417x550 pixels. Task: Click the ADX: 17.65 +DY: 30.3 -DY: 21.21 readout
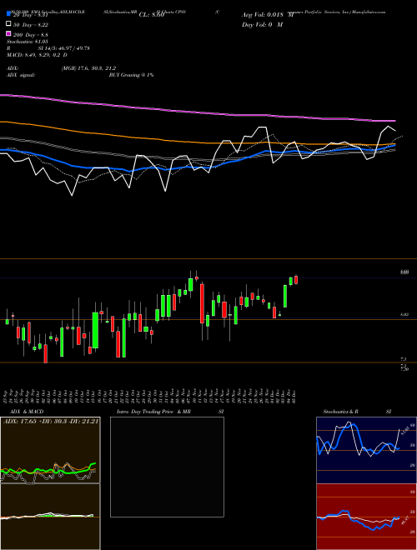(x=51, y=421)
